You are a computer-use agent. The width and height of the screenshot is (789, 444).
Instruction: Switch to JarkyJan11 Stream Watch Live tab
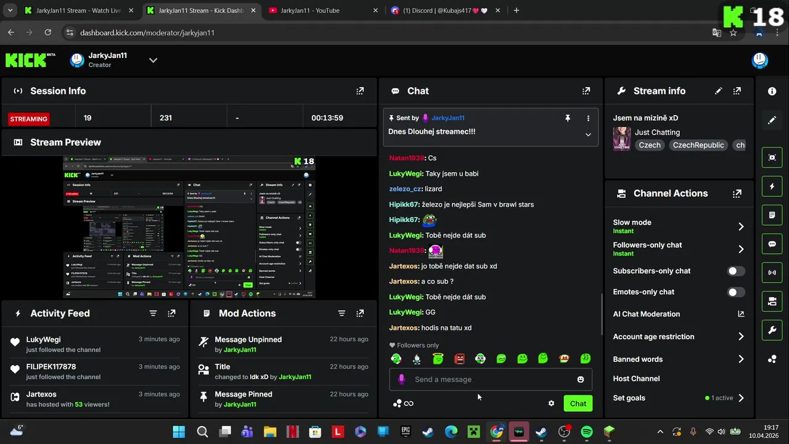coord(78,10)
